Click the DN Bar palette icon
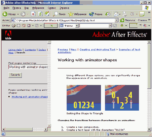This screenshot has height=137, width=152. 13,26
